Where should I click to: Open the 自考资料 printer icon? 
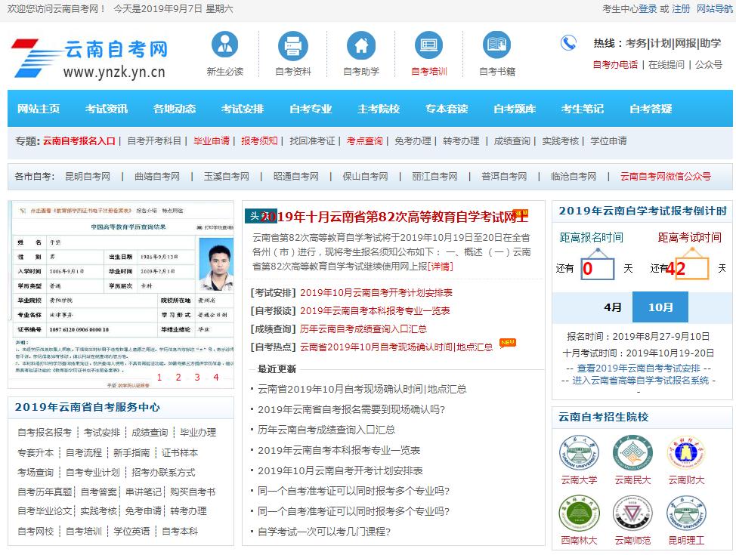tap(292, 46)
